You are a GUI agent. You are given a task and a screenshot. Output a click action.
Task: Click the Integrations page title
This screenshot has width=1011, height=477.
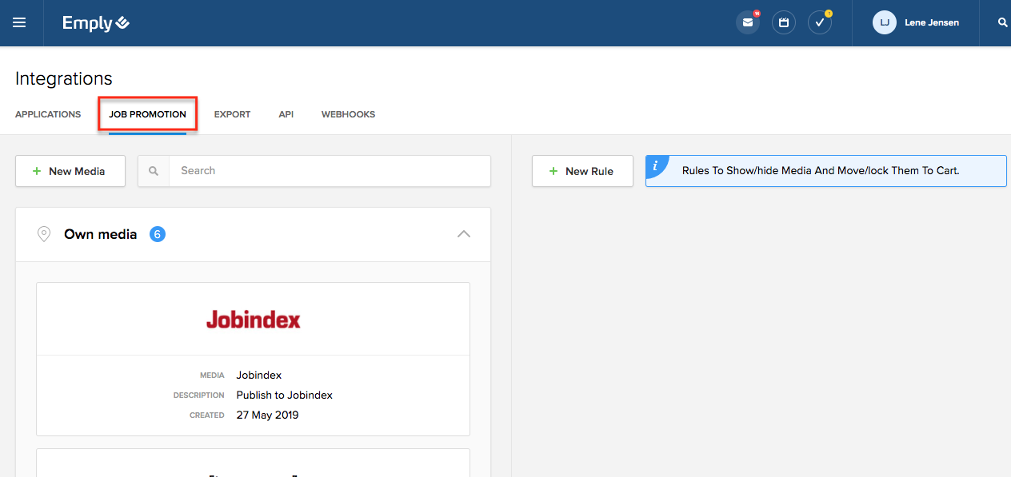pyautogui.click(x=64, y=78)
